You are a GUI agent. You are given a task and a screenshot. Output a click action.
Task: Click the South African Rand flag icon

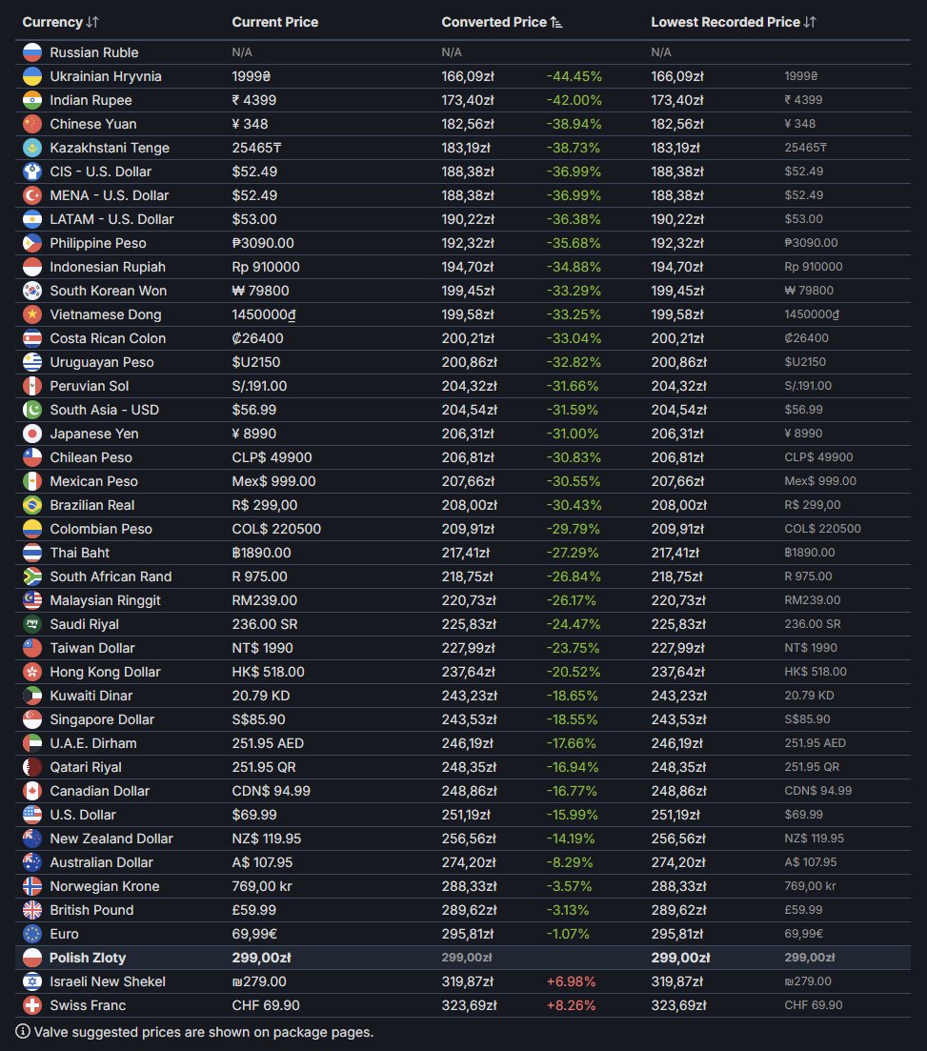[32, 576]
